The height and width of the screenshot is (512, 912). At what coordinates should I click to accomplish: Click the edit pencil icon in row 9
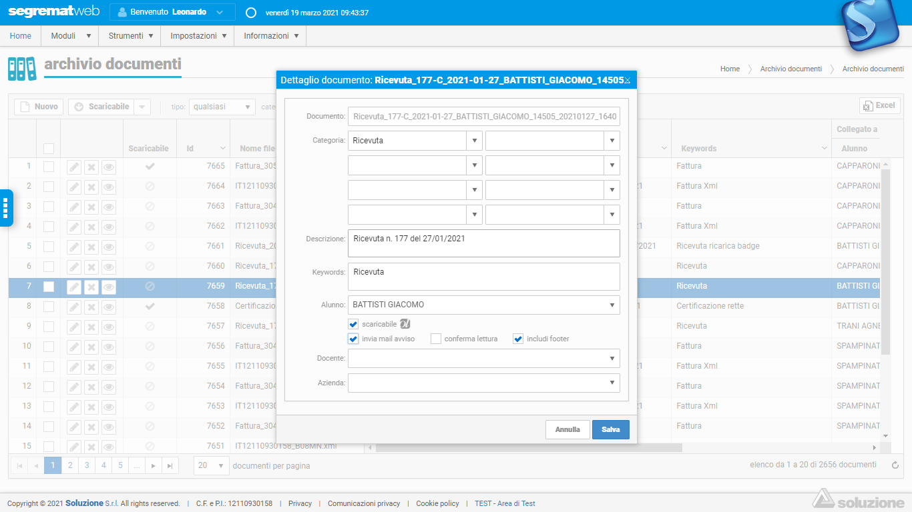click(x=74, y=327)
